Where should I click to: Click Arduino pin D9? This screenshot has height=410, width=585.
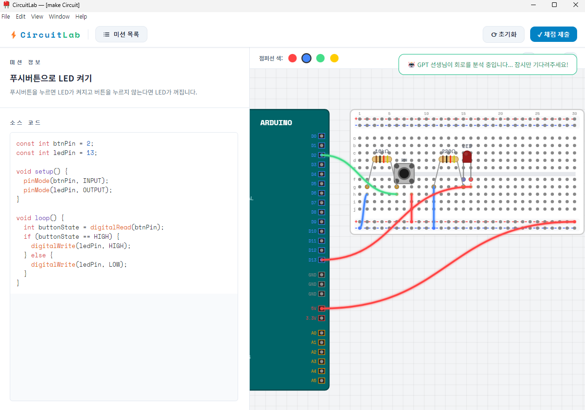tap(321, 222)
